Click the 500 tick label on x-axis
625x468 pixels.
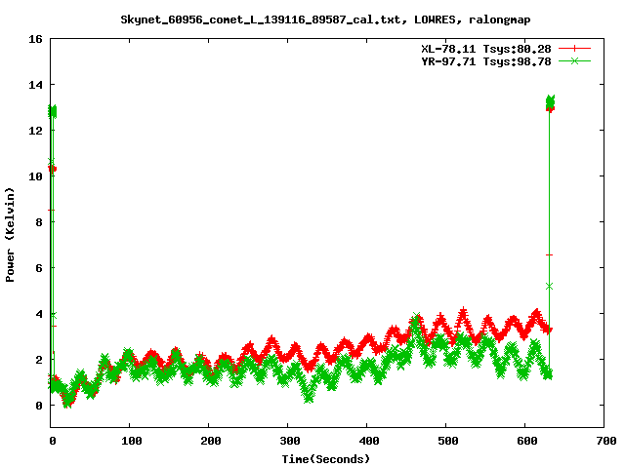tap(445, 442)
